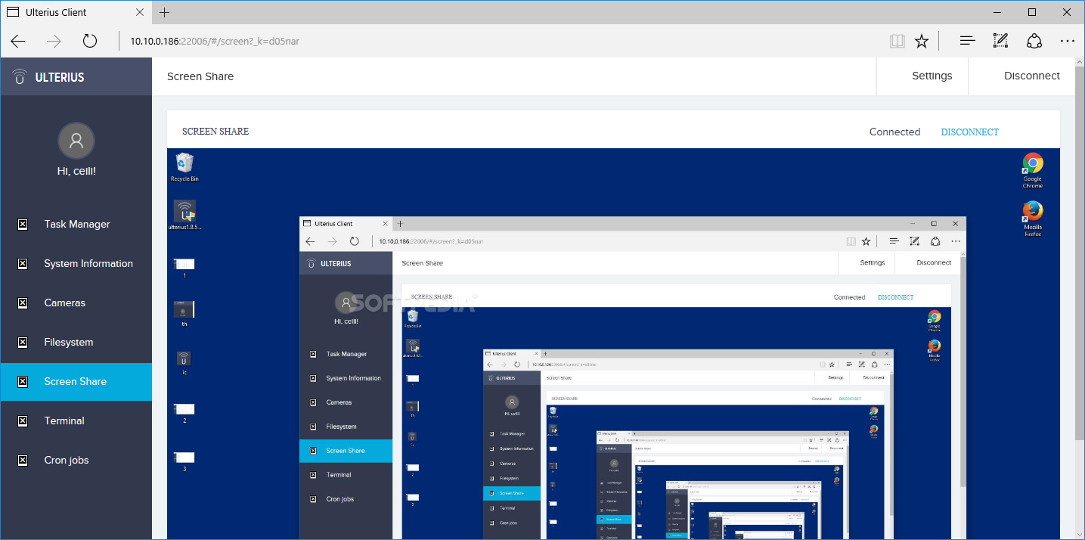Image resolution: width=1085 pixels, height=540 pixels.
Task: Click the Share icon in browser toolbar
Action: click(1034, 41)
